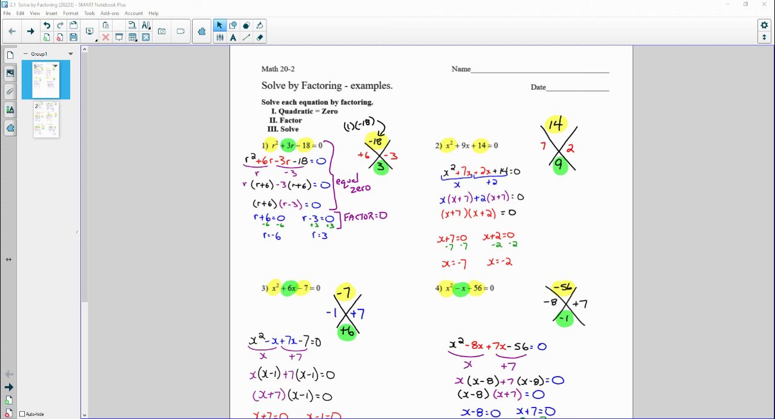Move toolbar with up-down arrows icon
Viewport: 775px width, 419px height.
(x=764, y=37)
